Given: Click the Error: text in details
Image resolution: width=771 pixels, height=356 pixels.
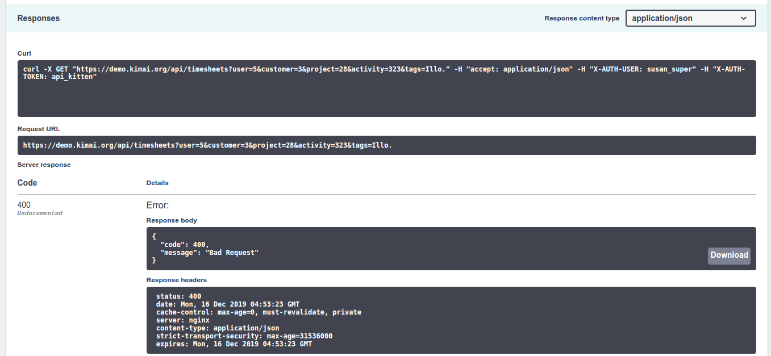Looking at the screenshot, I should coord(157,205).
